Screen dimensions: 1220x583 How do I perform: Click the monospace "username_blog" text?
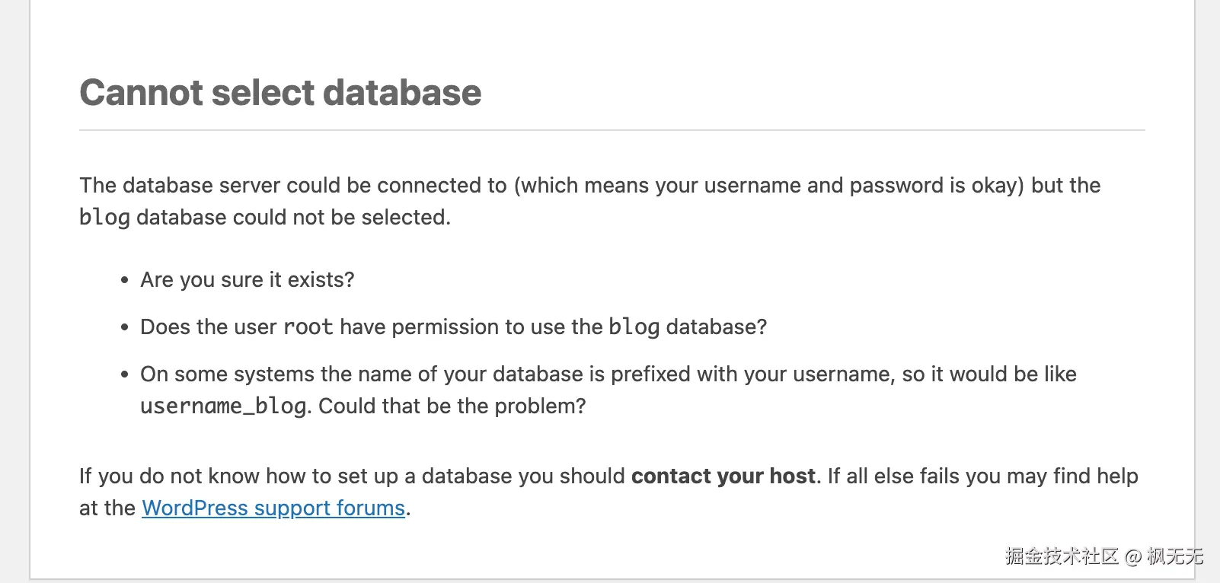[222, 406]
